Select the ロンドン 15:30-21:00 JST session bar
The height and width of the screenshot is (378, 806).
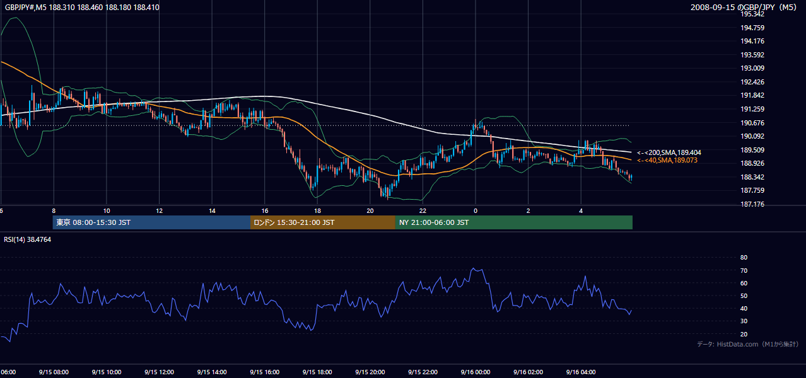323,222
